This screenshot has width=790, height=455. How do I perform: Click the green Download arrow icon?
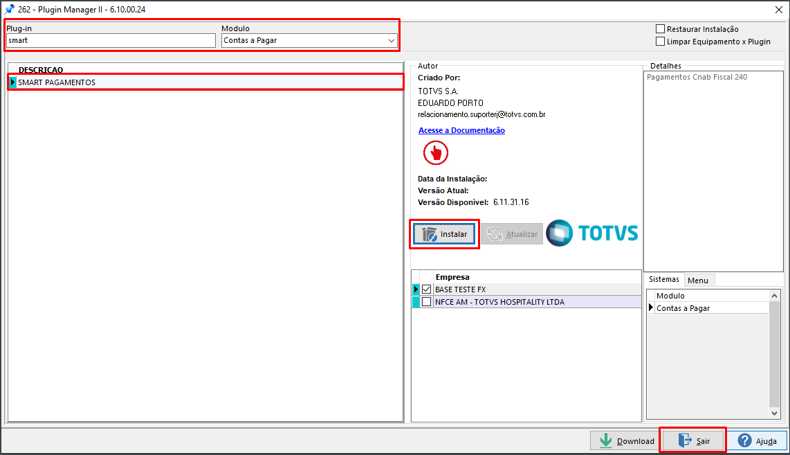tap(605, 440)
